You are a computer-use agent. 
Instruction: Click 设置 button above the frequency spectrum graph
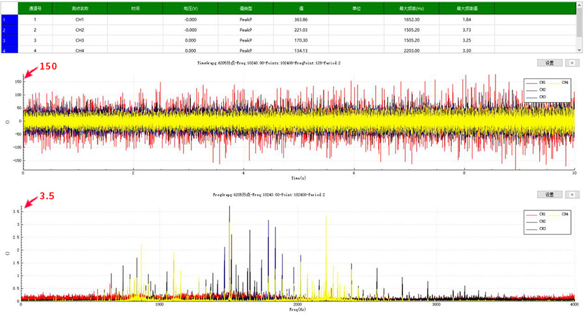(549, 195)
